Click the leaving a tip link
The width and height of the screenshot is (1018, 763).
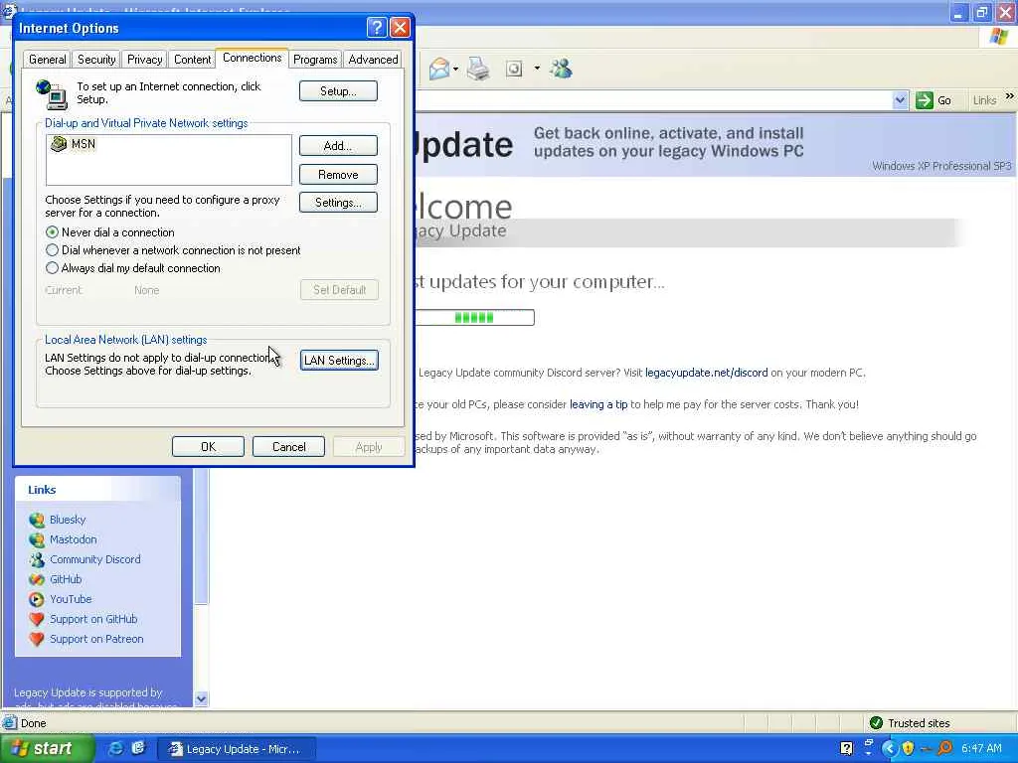pos(598,404)
